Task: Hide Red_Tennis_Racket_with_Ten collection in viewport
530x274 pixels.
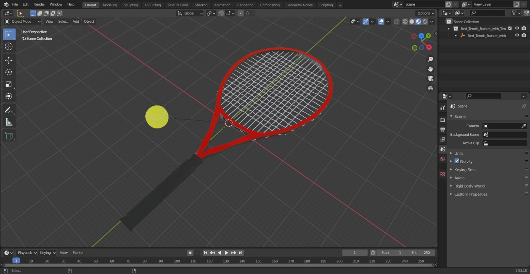Action: pyautogui.click(x=517, y=28)
